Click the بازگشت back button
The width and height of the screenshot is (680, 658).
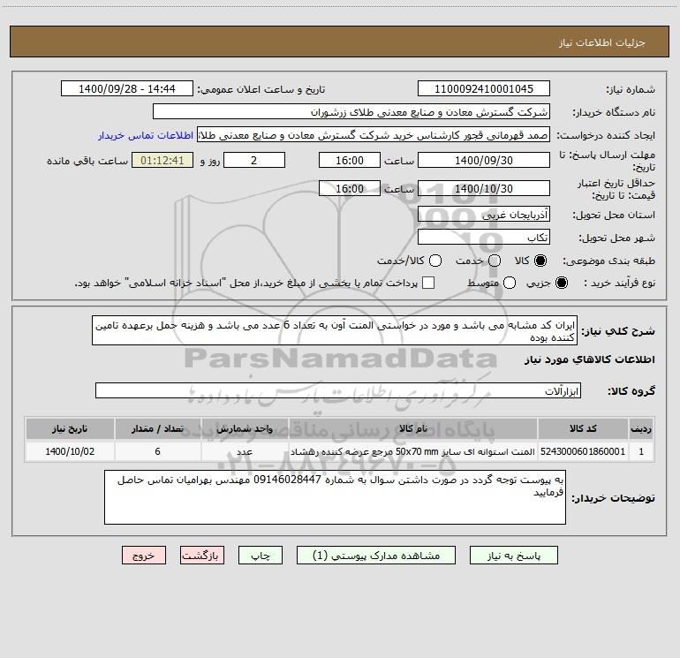[x=202, y=556]
